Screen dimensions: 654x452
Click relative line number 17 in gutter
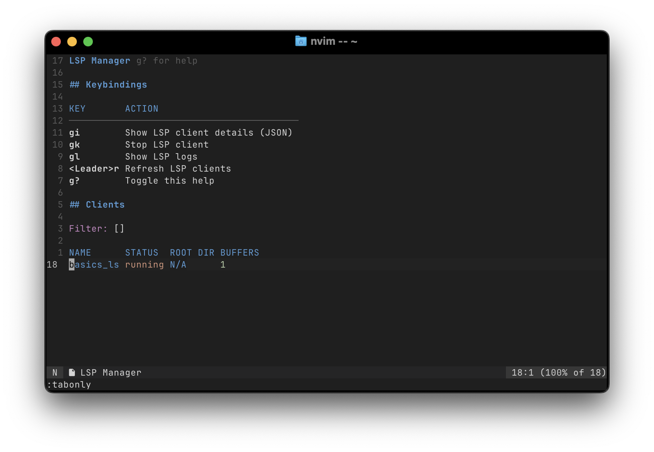pyautogui.click(x=58, y=60)
